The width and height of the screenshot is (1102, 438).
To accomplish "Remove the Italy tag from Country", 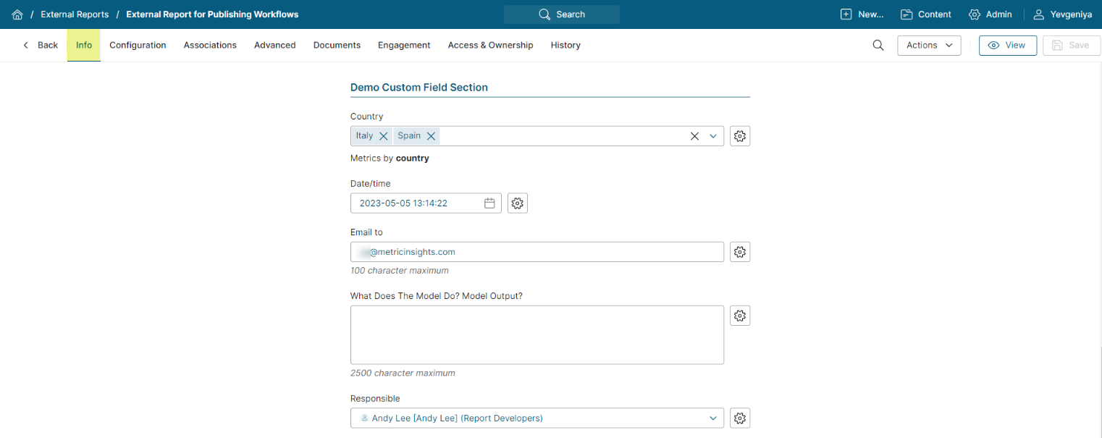I will click(x=384, y=136).
